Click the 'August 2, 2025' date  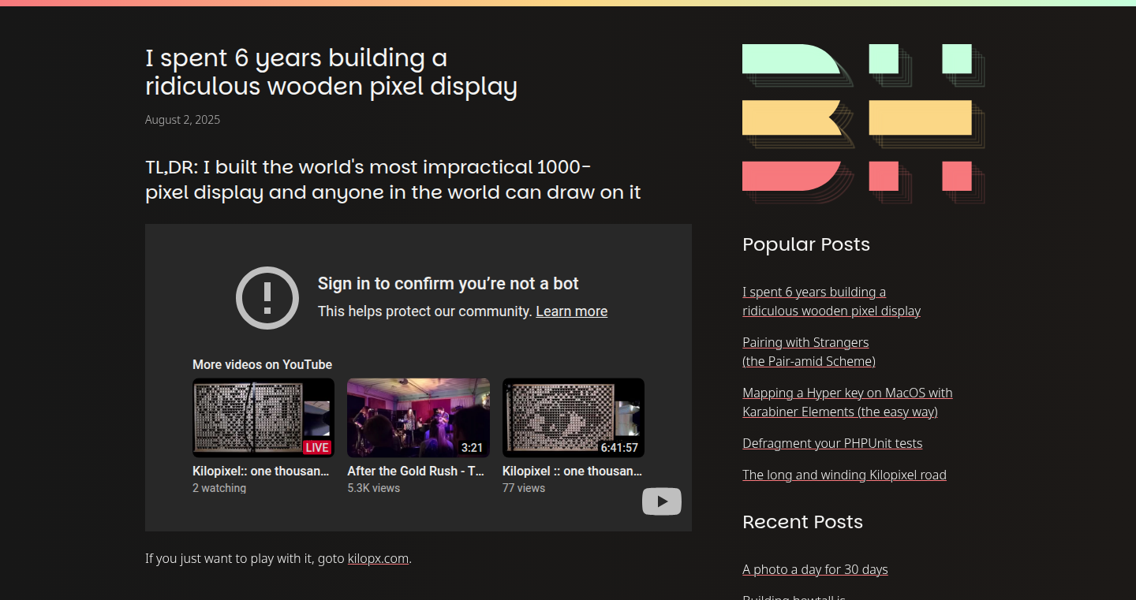coord(182,120)
